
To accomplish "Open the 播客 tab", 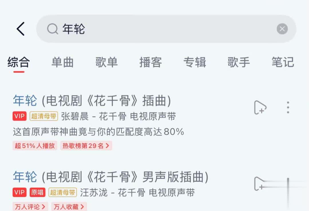I will coord(151,62).
